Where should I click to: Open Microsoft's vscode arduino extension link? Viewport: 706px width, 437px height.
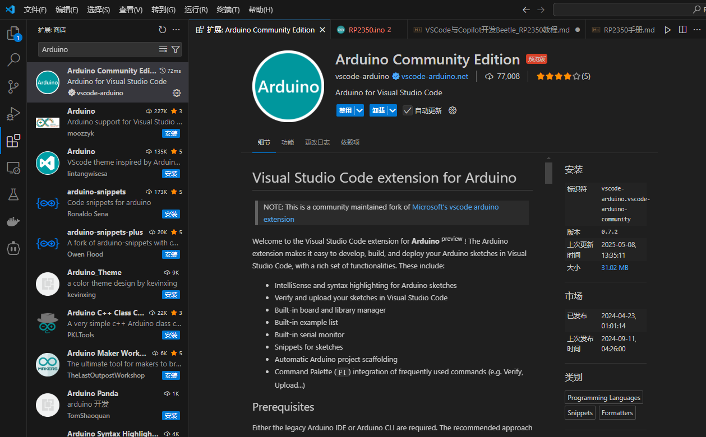pos(381,213)
